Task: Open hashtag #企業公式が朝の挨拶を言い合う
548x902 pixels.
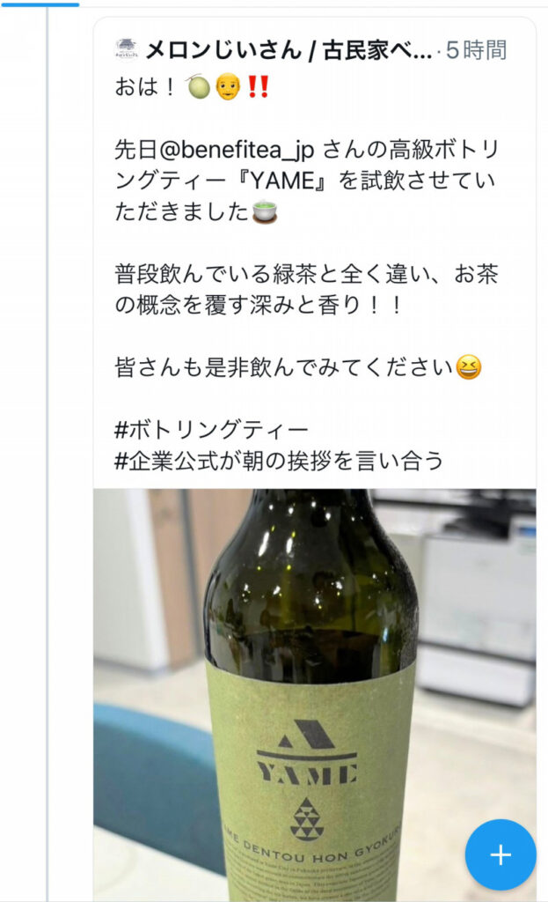Action: click(279, 461)
